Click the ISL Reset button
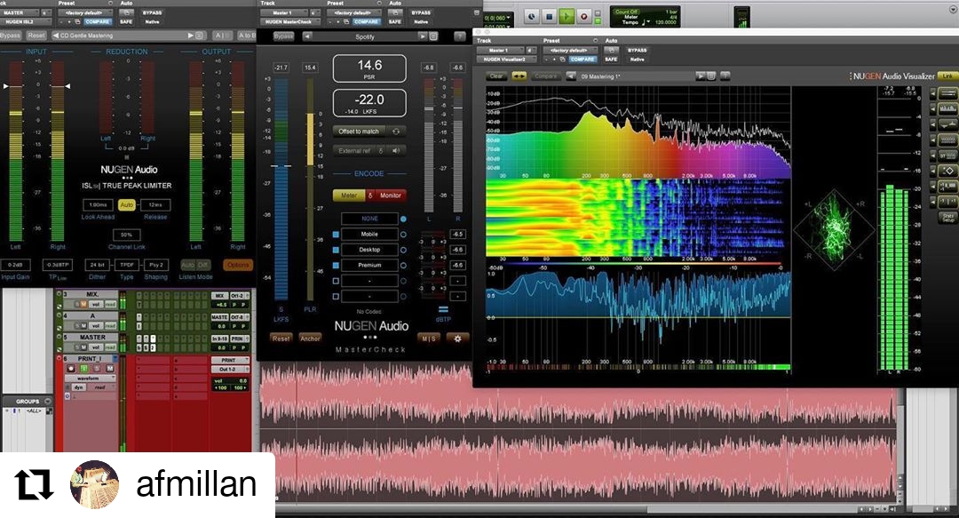Screen dimensions: 959x518 point(36,36)
